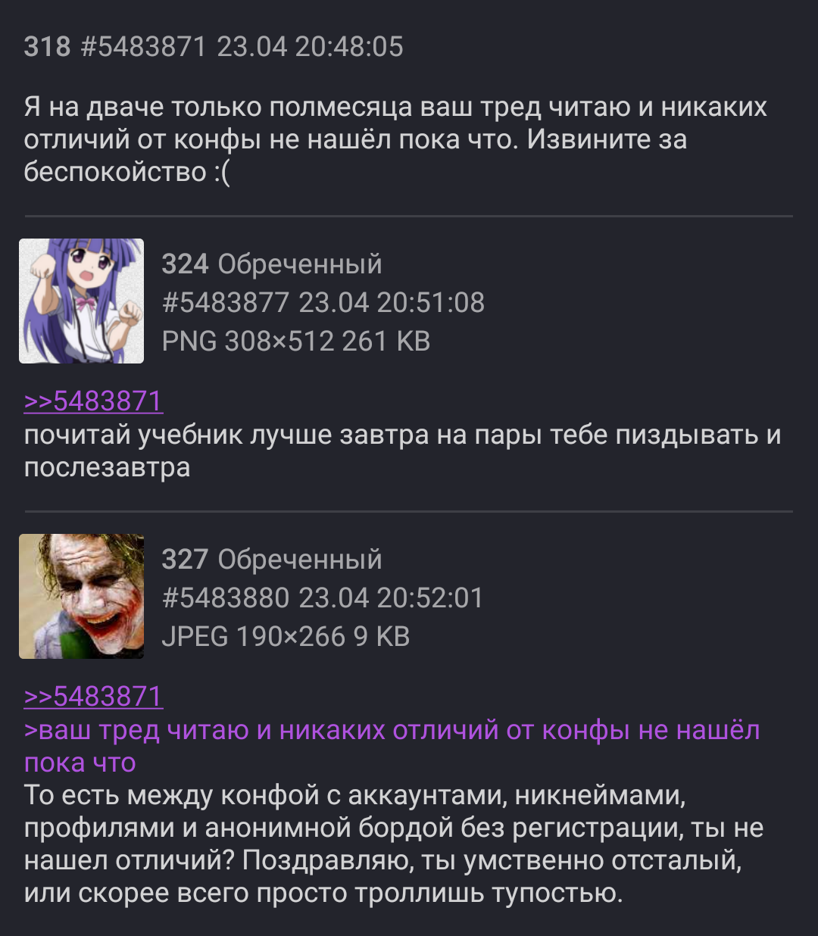
Task: Select ordinal number 327 in the post header
Action: 185,560
